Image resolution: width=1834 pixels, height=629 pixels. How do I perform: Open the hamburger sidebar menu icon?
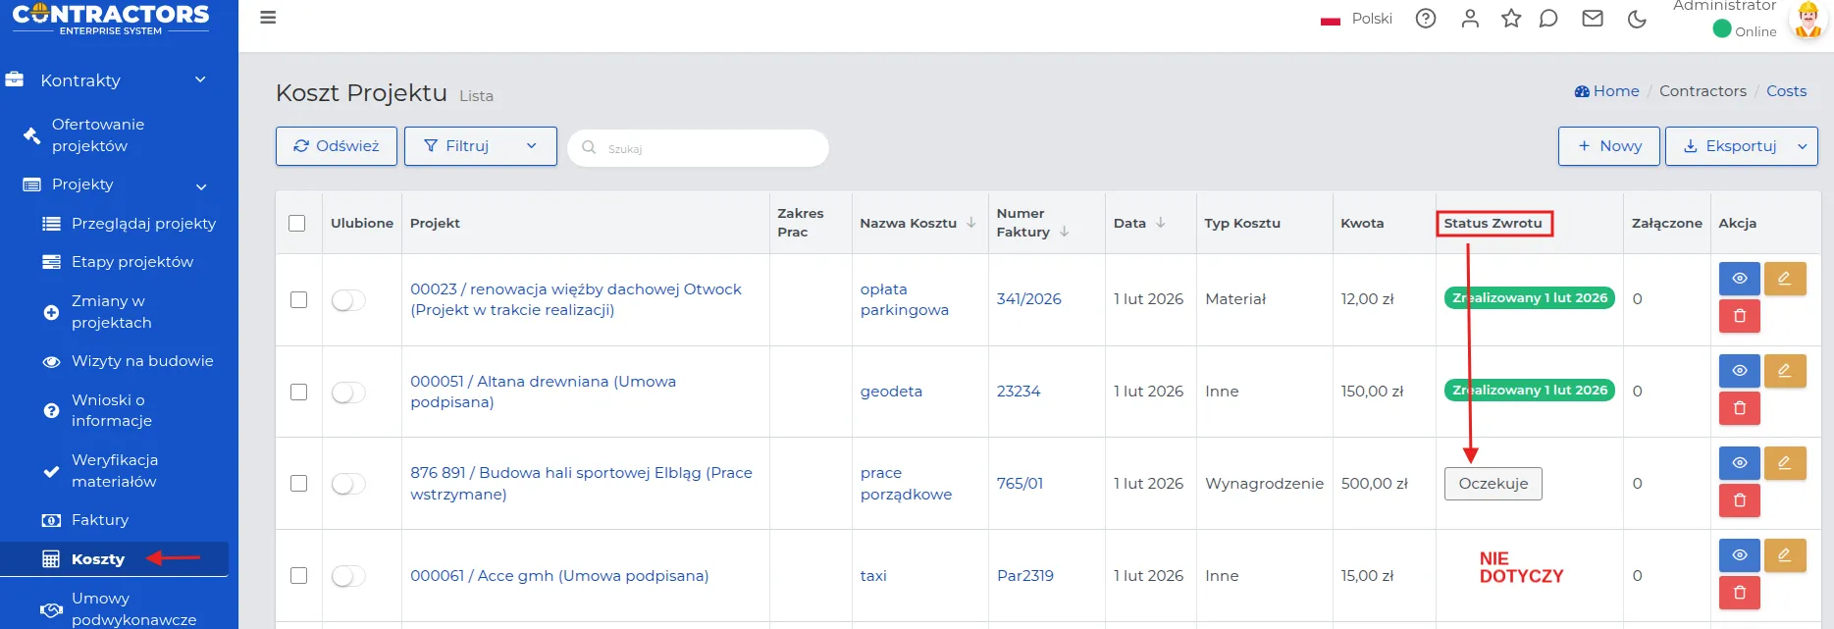click(268, 18)
